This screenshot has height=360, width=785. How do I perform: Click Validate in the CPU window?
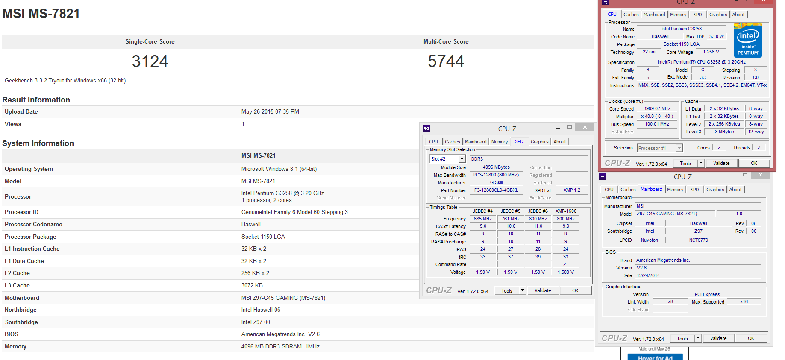pyautogui.click(x=721, y=163)
